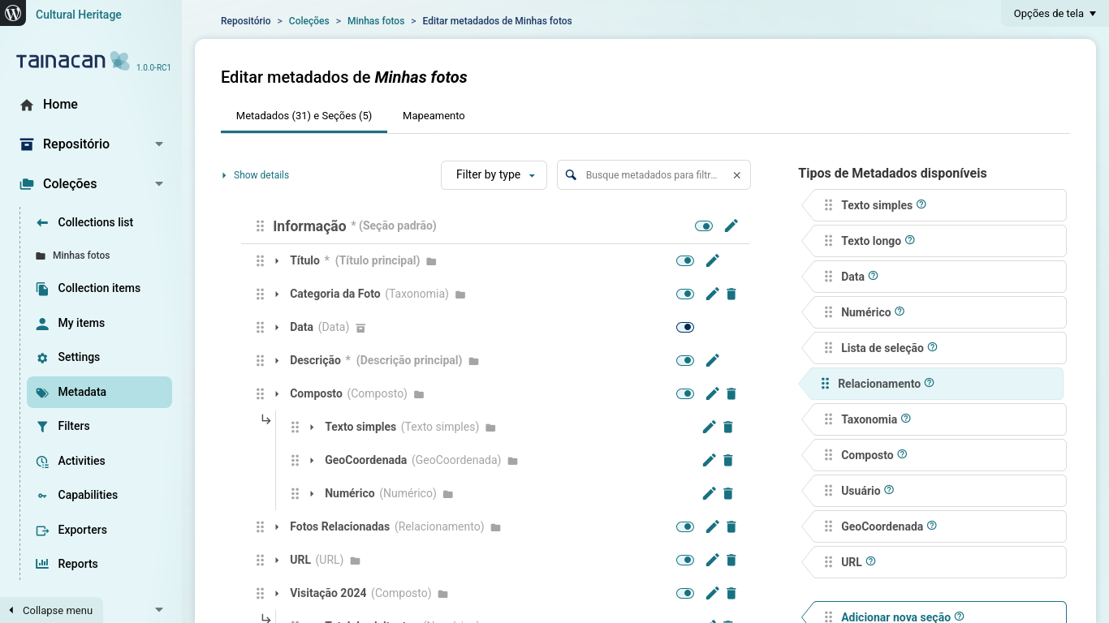The height and width of the screenshot is (623, 1109).
Task: Delete the Categoria da Foto metadata via trash icon
Action: pyautogui.click(x=731, y=294)
